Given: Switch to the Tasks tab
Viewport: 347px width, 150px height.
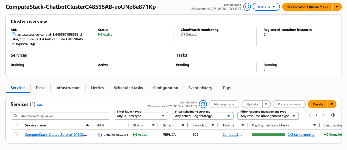Looking at the screenshot, I should pyautogui.click(x=40, y=88).
